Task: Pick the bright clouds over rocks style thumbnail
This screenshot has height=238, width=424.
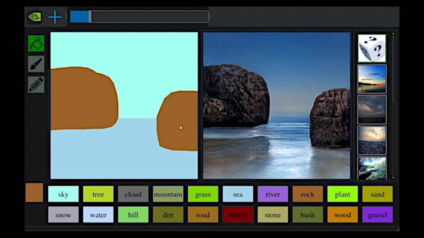Action: click(x=372, y=140)
